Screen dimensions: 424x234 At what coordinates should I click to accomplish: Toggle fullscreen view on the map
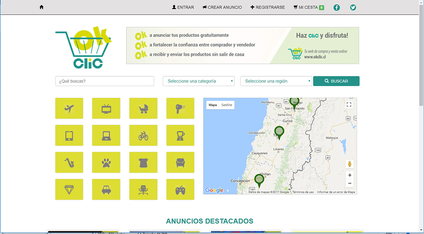pyautogui.click(x=349, y=105)
